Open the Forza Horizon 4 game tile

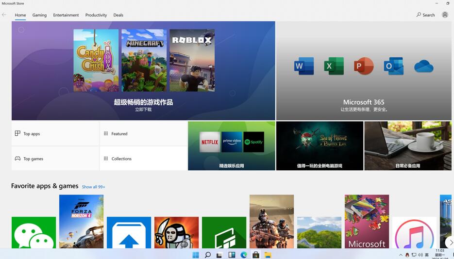pos(82,222)
